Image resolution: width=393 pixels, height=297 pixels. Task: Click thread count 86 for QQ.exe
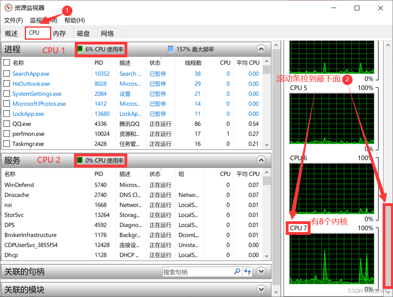coord(198,124)
